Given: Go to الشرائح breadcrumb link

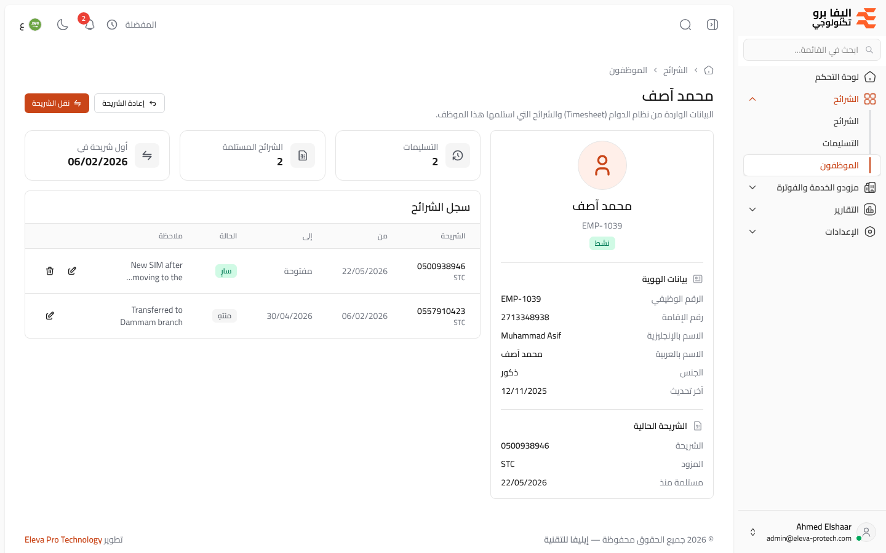Looking at the screenshot, I should (x=675, y=70).
